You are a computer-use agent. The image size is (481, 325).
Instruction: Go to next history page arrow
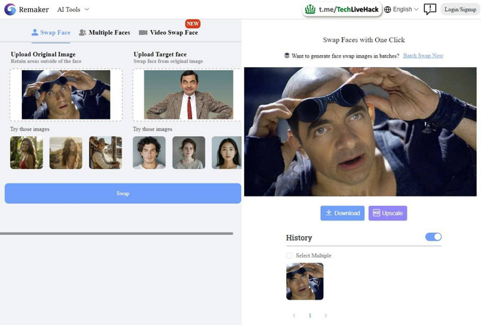point(326,315)
